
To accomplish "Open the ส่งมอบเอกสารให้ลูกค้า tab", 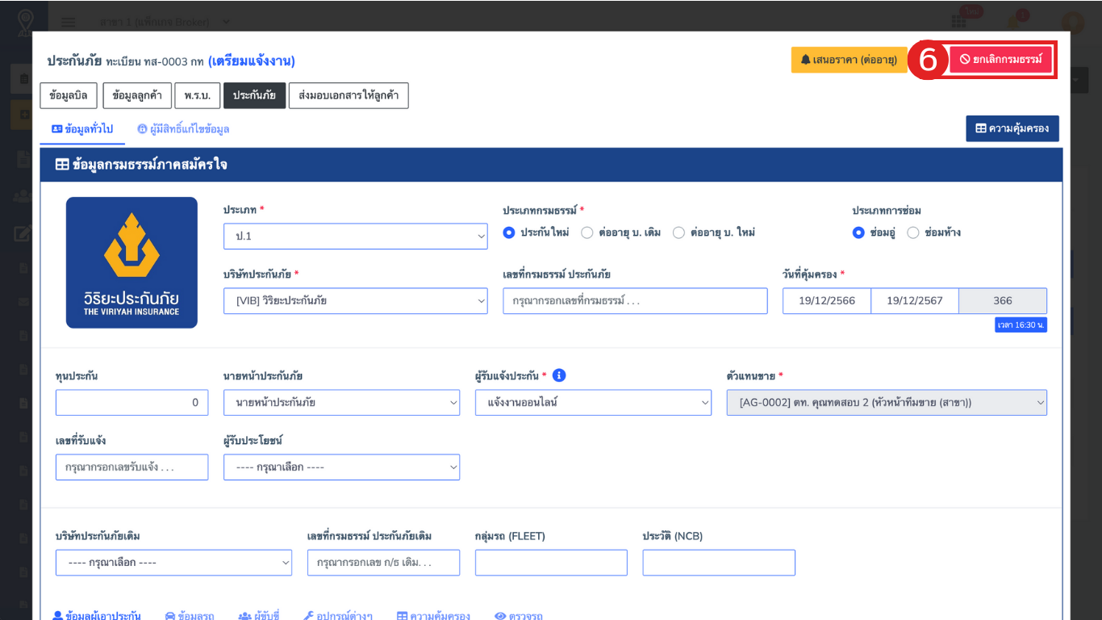I will [x=349, y=95].
